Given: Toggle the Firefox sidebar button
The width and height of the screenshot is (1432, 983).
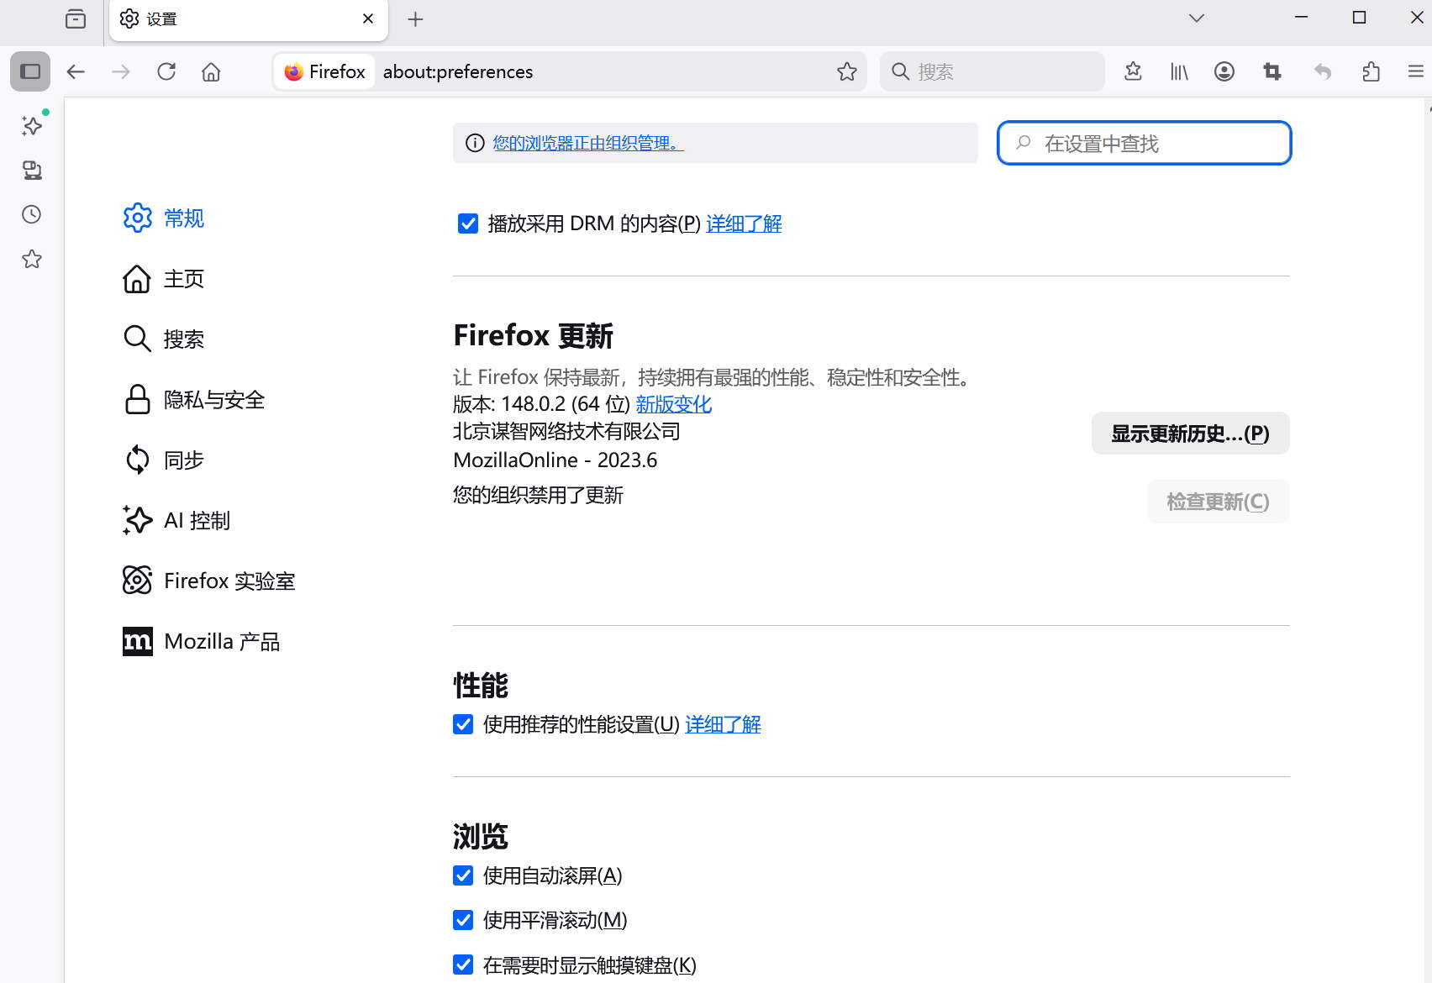Looking at the screenshot, I should pos(30,71).
